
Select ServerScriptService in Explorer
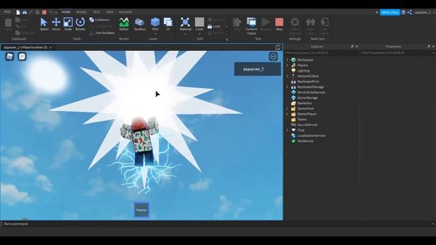click(x=311, y=93)
